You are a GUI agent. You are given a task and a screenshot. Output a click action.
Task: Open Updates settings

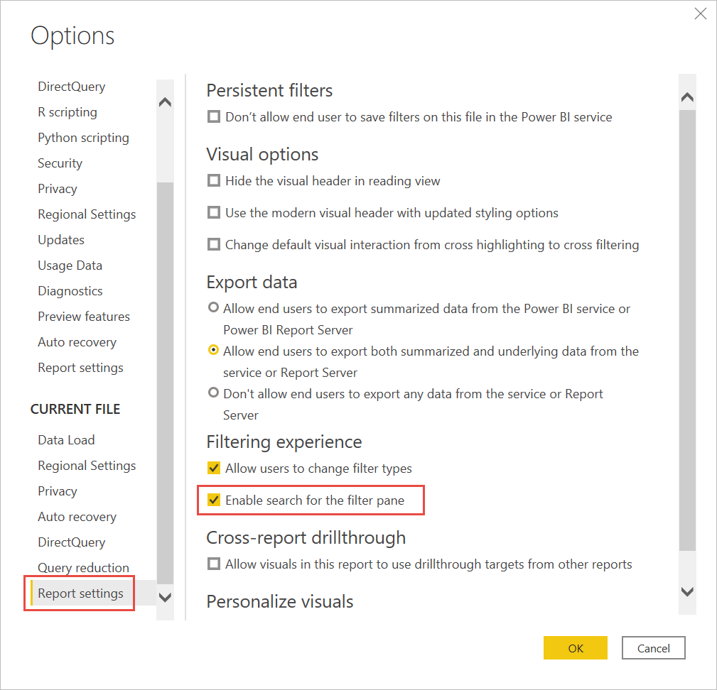[61, 240]
